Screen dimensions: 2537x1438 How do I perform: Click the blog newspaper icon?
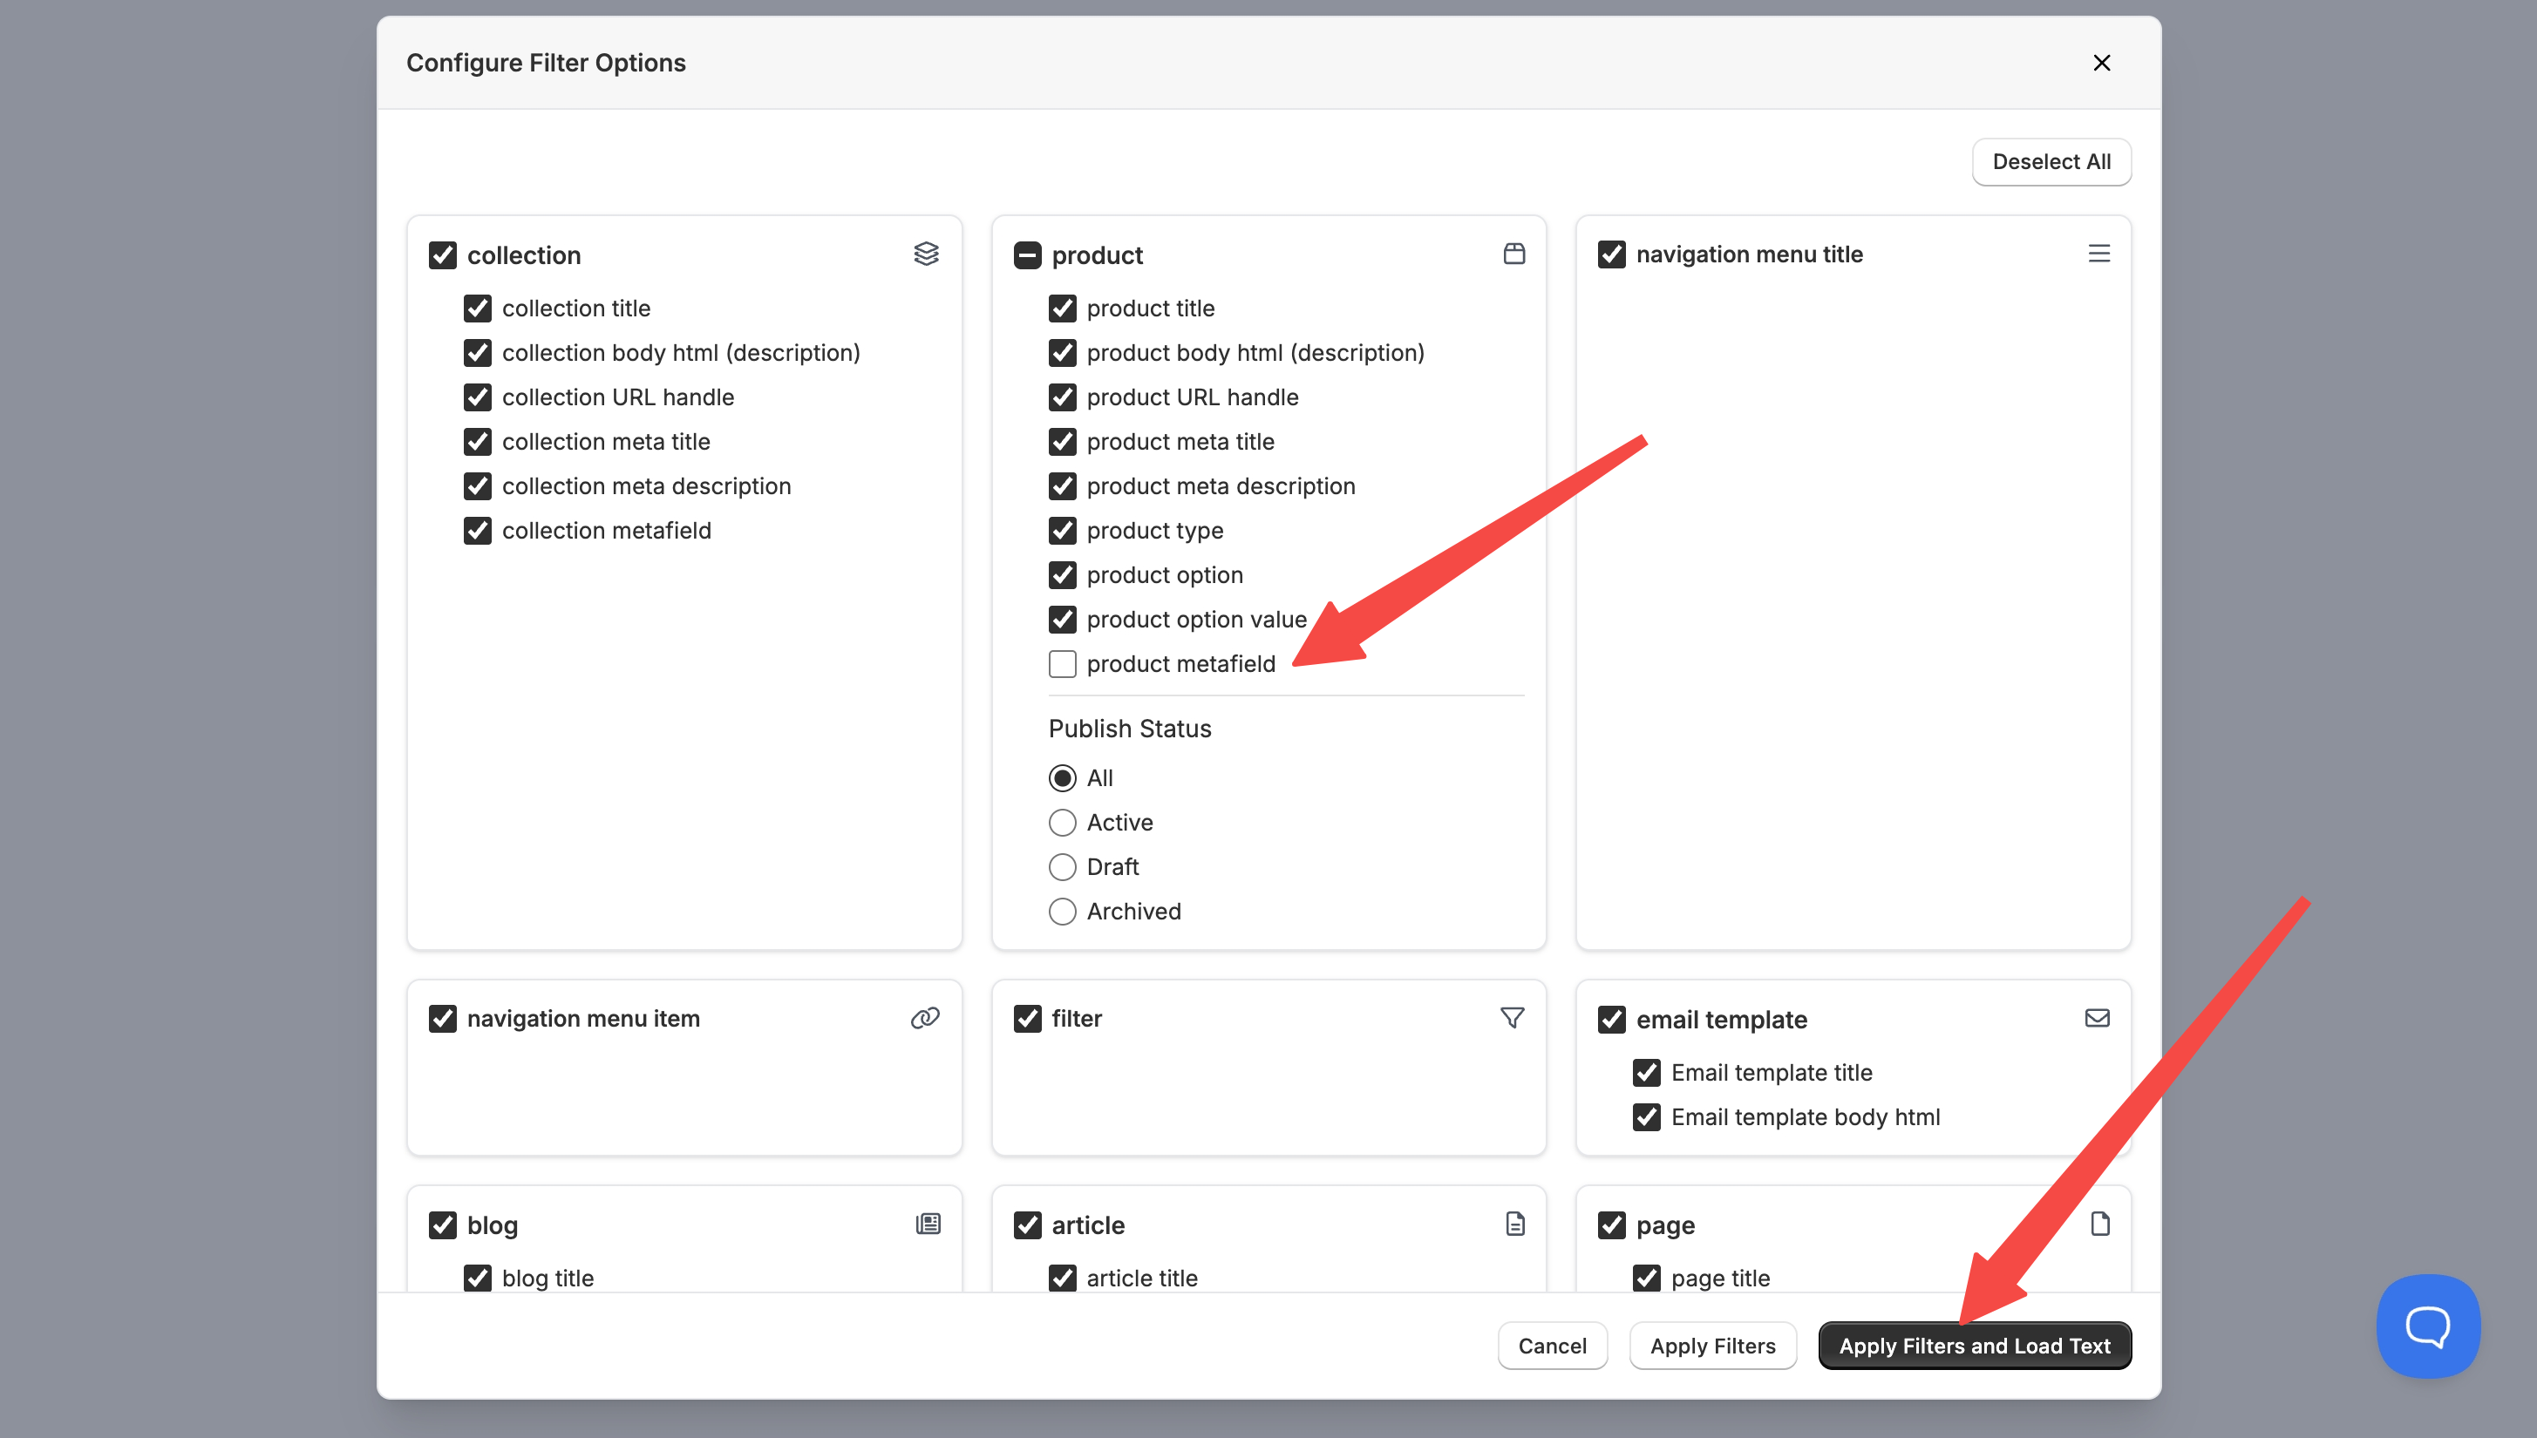pos(928,1224)
